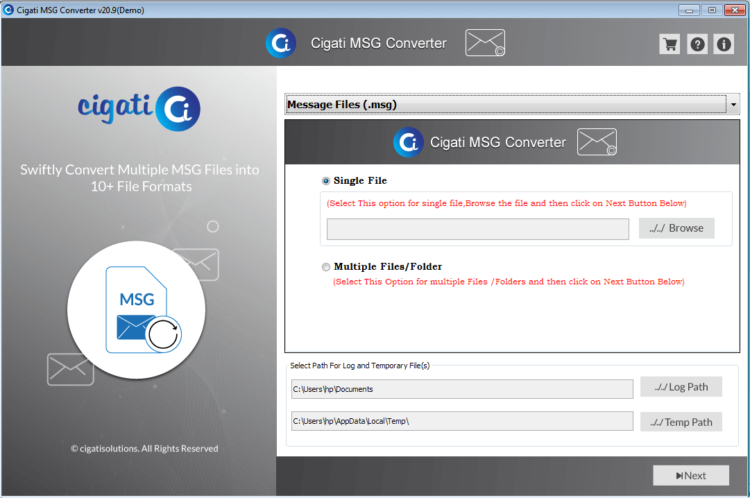
Task: Click the 'Swiftly Convert Multiple MSG Files' tagline
Action: point(139,178)
